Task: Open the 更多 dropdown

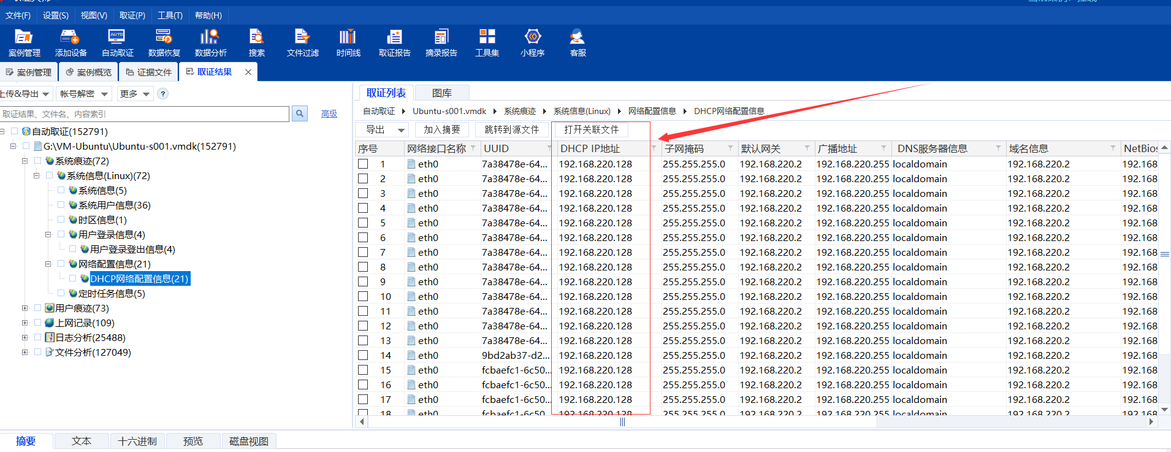Action: click(134, 94)
